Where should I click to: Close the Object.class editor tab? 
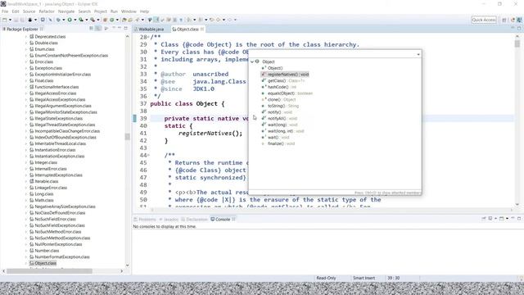[x=202, y=29]
